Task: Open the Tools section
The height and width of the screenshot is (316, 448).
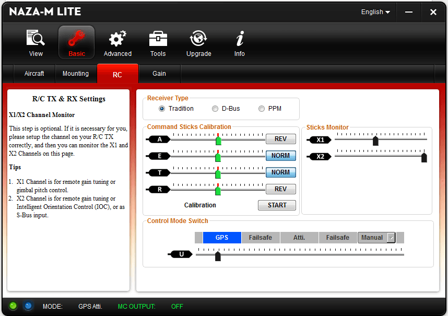Action: [x=158, y=42]
